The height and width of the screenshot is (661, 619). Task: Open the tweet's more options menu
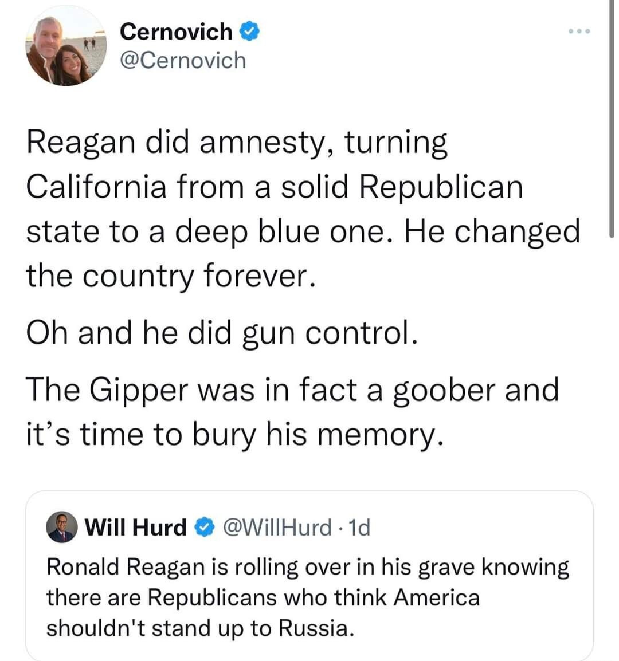coord(579,31)
